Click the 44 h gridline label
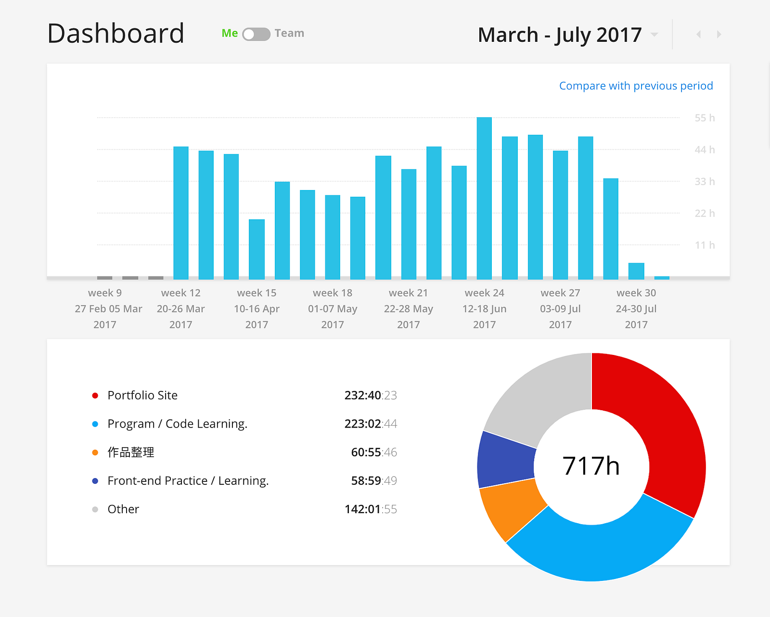 click(x=705, y=150)
